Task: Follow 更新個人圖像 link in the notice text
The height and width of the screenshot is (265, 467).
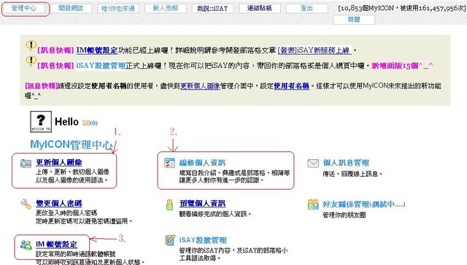Action: [200, 86]
